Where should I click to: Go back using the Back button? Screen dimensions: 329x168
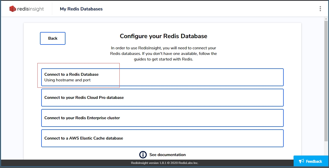pos(53,38)
